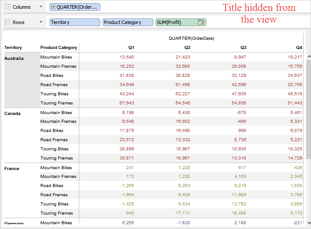Click the value 5,173 cell
Image resolution: width=311 pixels, height=229 pixels.
[x=296, y=213]
